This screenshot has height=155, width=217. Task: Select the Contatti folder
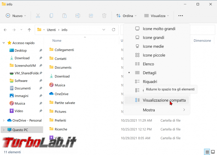[x=60, y=58]
